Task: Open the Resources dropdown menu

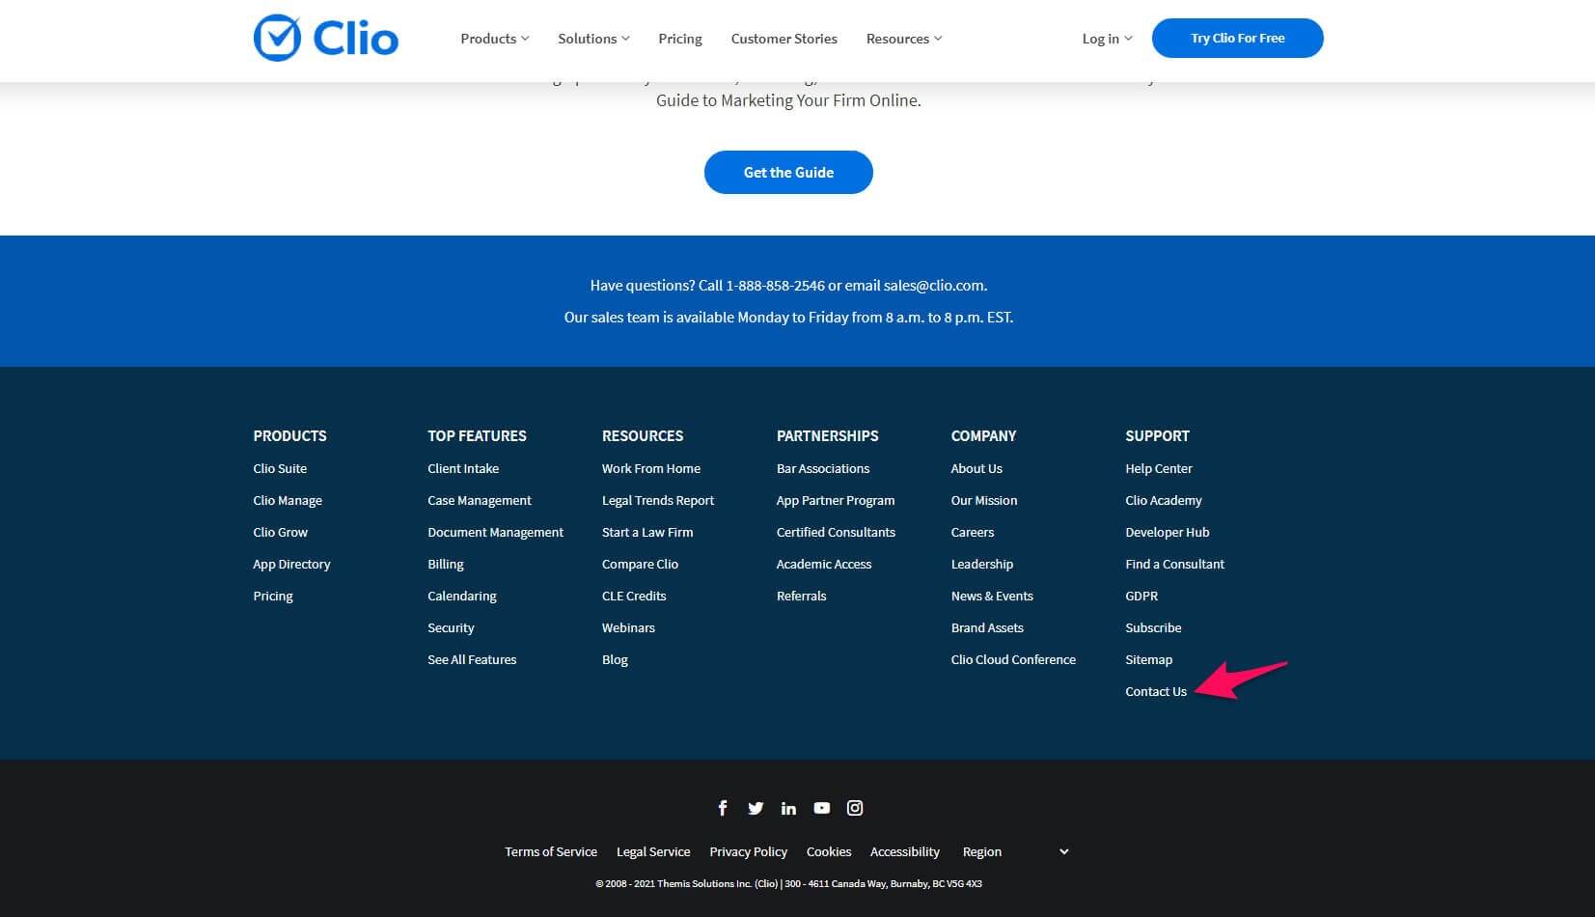Action: coord(903,39)
